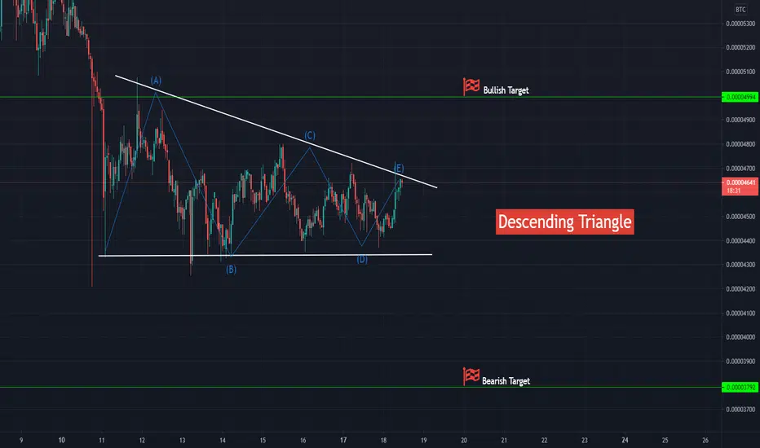Screen dimensions: 760x448
Task: Select the (B) wave label
Action: pos(232,270)
